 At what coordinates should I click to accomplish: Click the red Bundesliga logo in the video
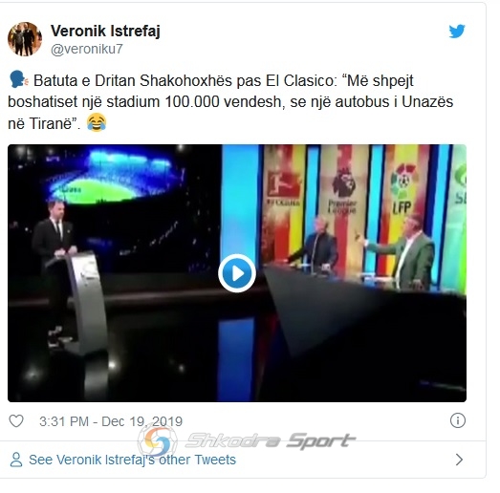pyautogui.click(x=284, y=188)
